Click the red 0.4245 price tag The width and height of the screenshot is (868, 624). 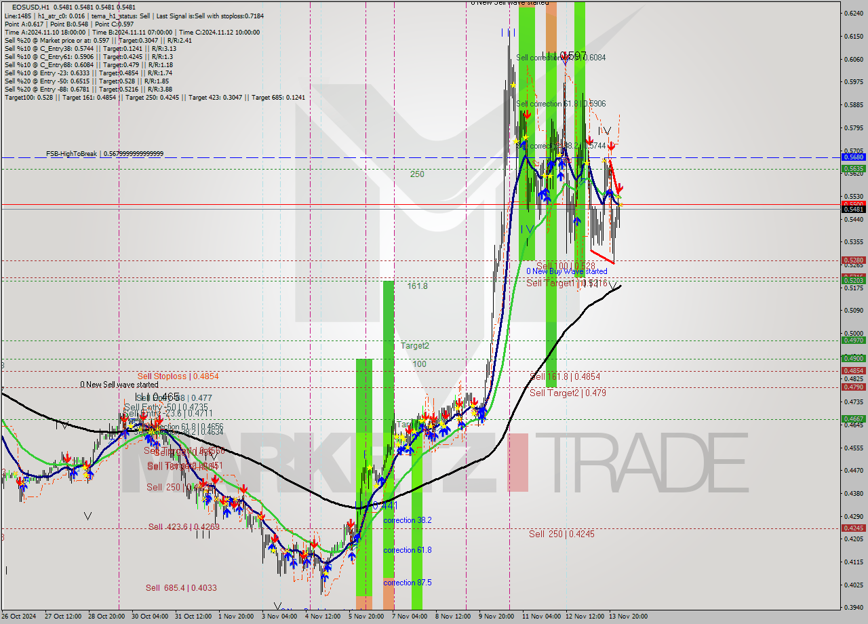tap(852, 528)
